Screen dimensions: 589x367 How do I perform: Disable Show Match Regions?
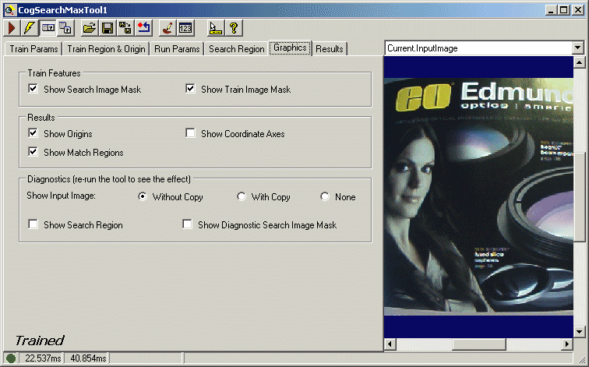[x=33, y=152]
